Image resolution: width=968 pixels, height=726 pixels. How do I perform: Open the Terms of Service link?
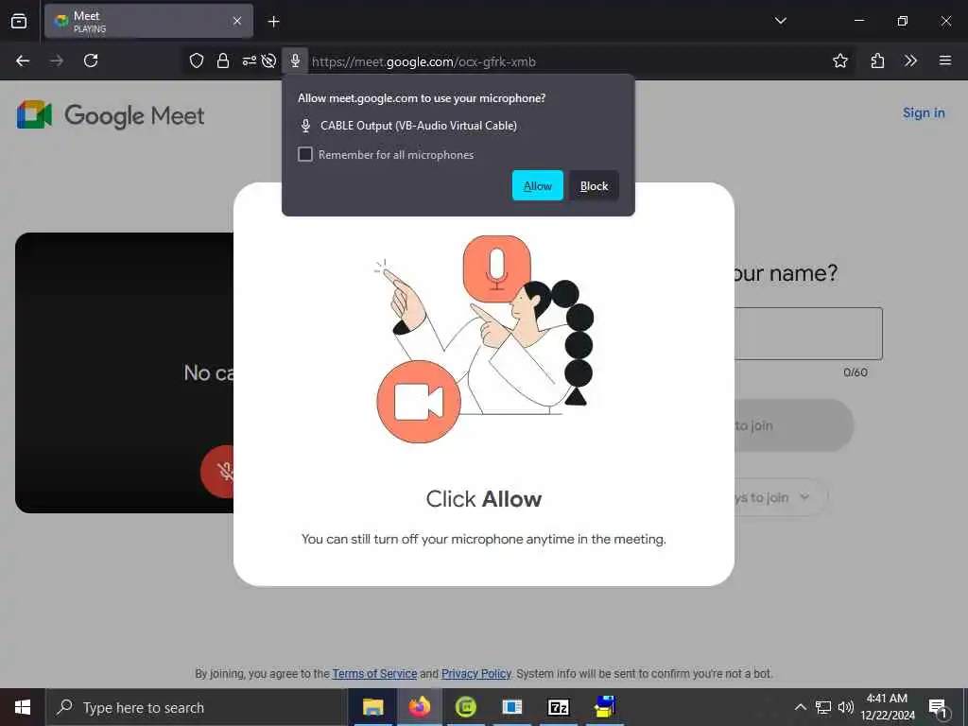(x=374, y=673)
